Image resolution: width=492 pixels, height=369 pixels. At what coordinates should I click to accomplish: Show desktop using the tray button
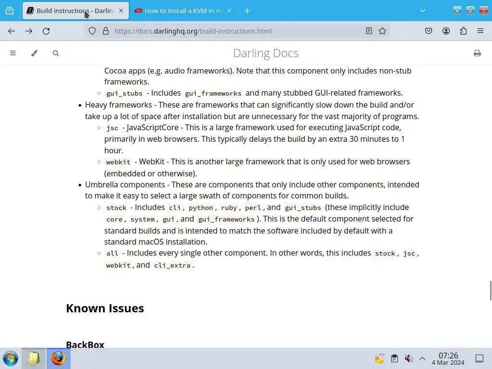[480, 358]
